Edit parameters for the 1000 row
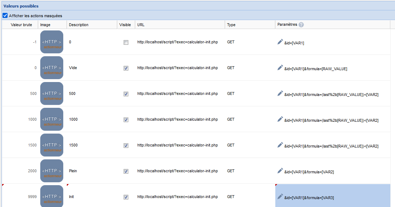This screenshot has width=395, height=207. point(280,119)
